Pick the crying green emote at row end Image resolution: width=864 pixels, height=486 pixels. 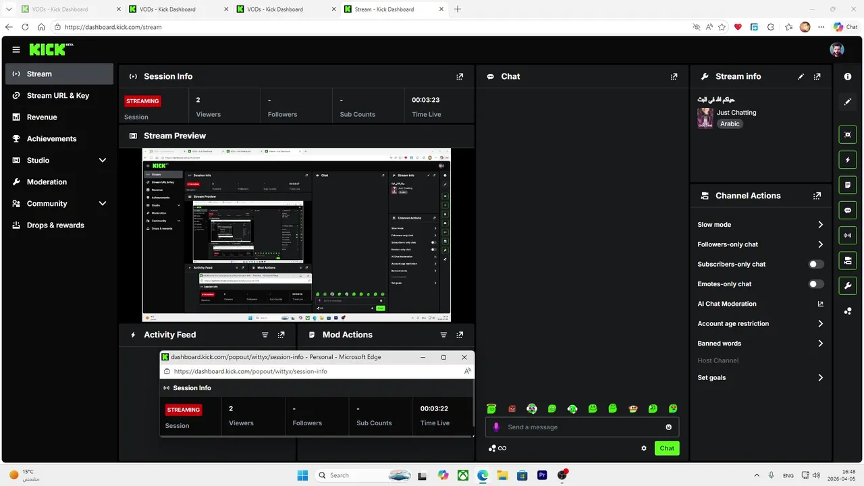coord(673,408)
